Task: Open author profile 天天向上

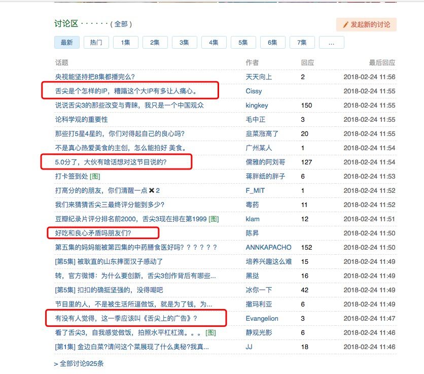Action: [x=259, y=77]
